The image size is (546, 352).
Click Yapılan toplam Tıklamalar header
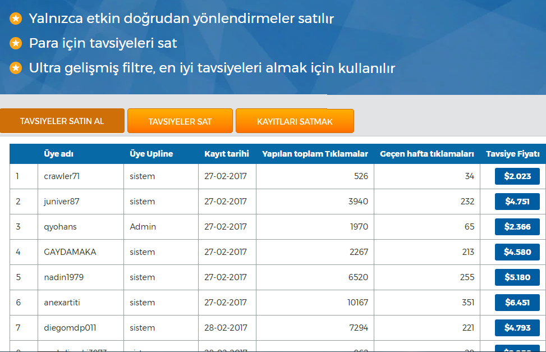click(x=315, y=154)
